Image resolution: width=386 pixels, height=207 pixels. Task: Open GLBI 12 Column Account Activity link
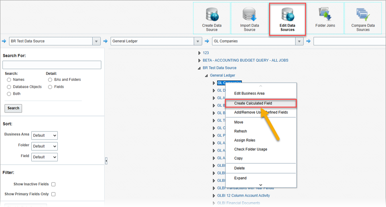tap(244, 195)
